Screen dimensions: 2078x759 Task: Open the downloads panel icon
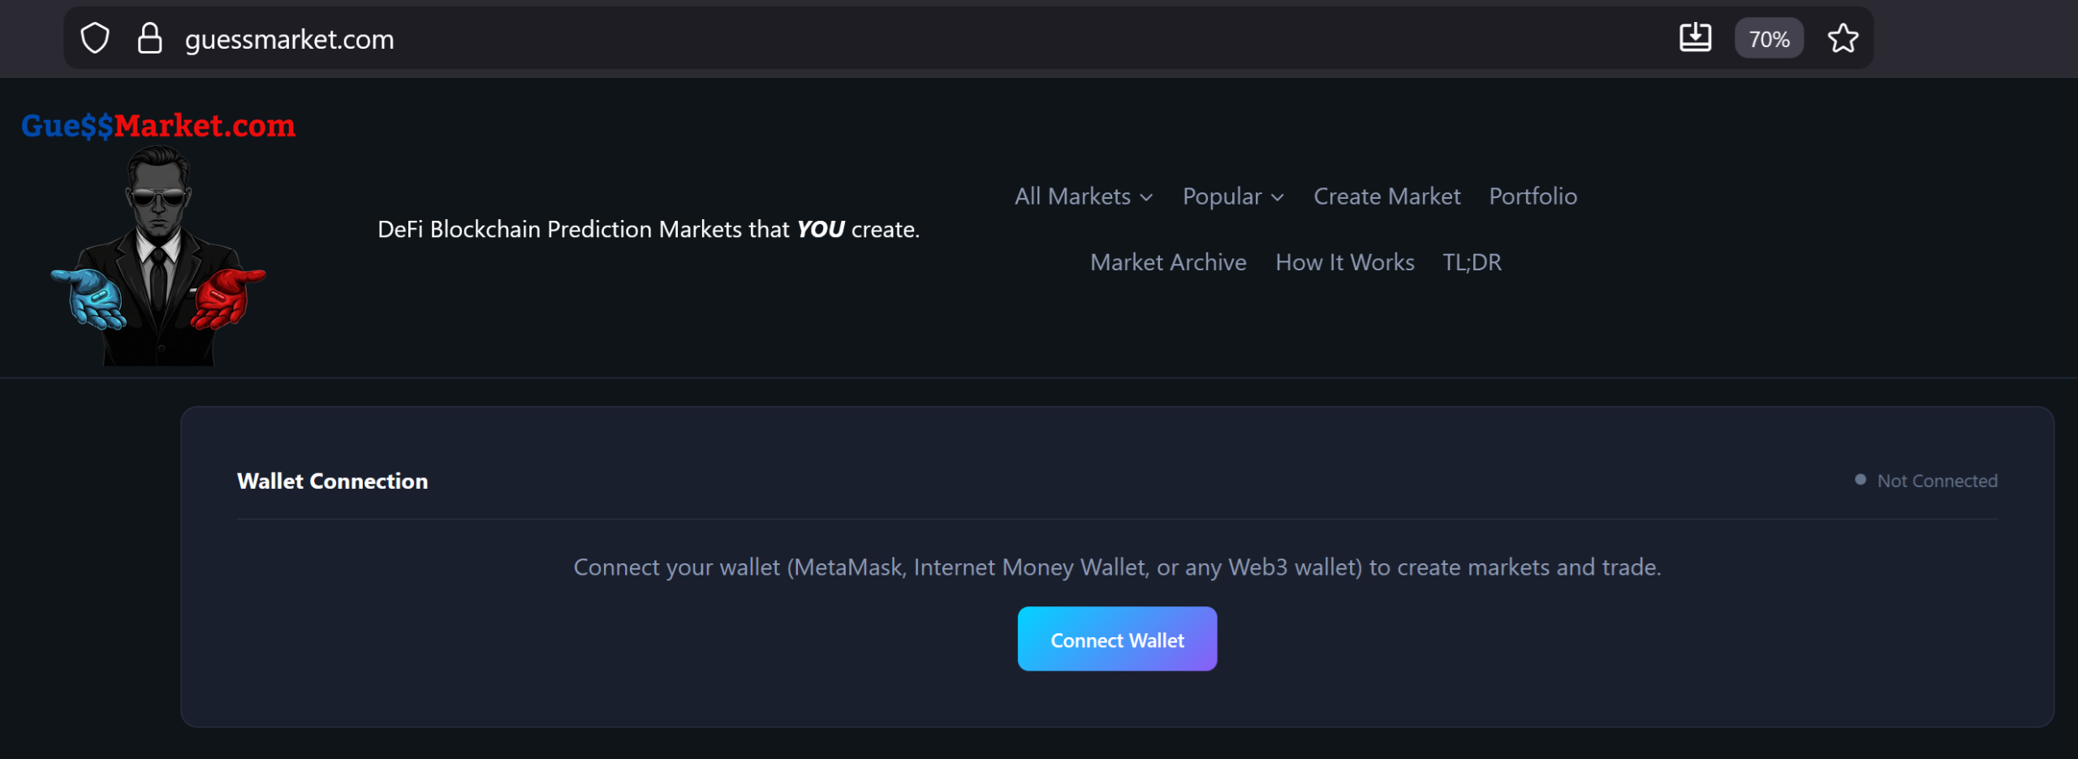pyautogui.click(x=1696, y=37)
